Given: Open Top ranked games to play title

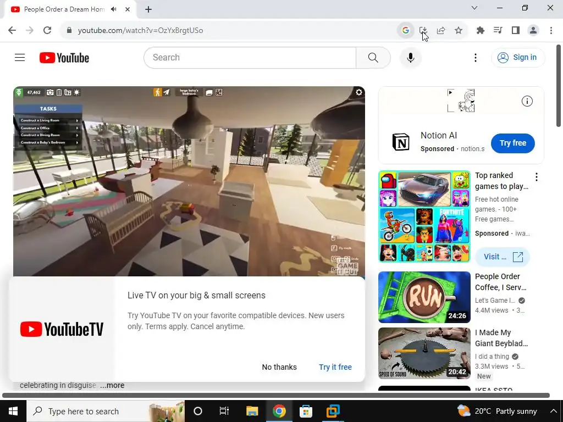Looking at the screenshot, I should 501,181.
